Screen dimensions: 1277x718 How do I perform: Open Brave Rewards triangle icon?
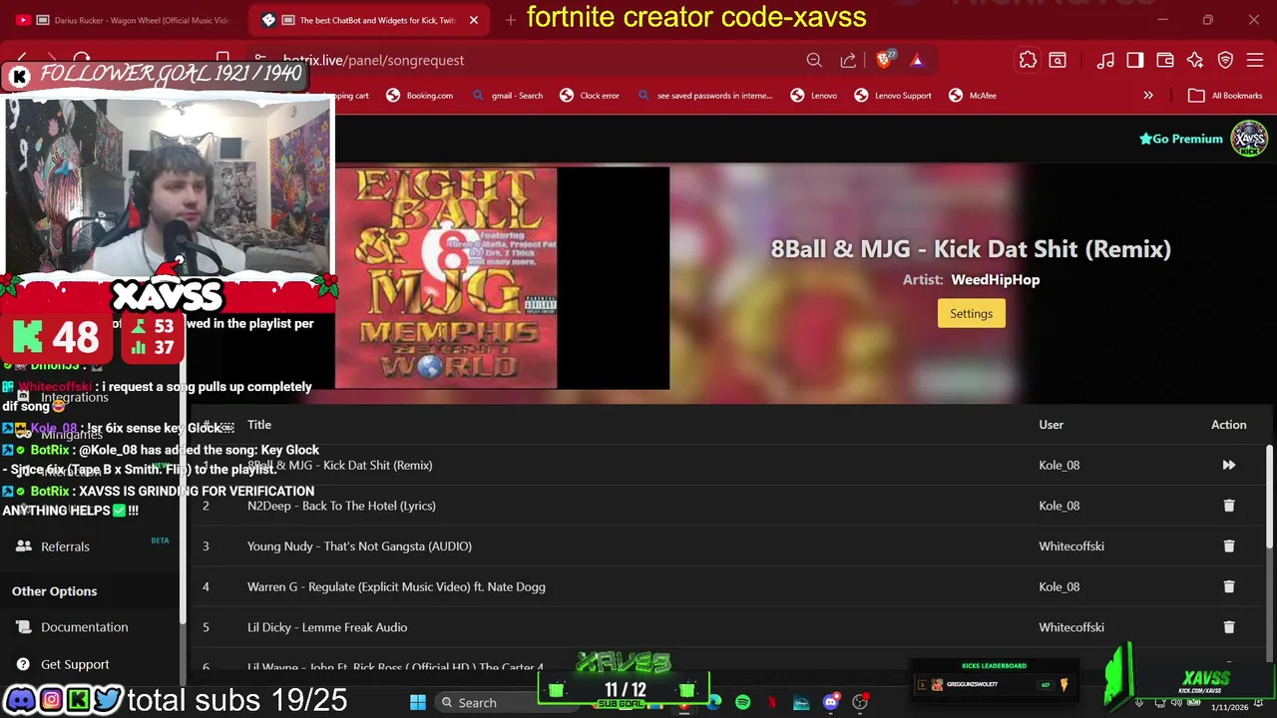point(917,60)
